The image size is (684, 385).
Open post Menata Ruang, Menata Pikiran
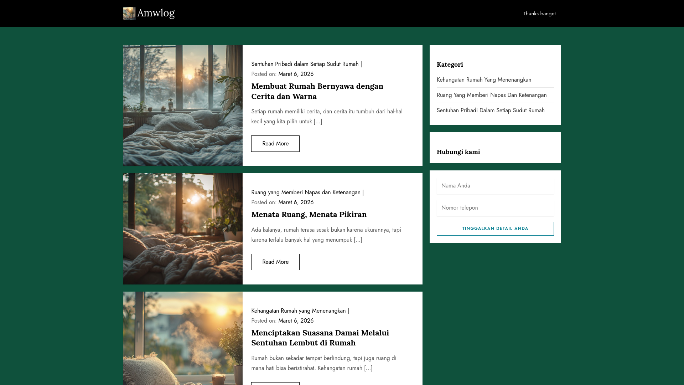(309, 214)
